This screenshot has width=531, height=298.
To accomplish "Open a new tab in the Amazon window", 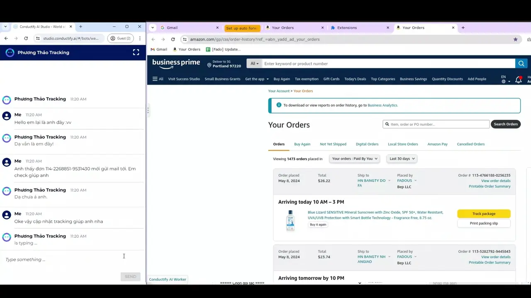I will [463, 28].
